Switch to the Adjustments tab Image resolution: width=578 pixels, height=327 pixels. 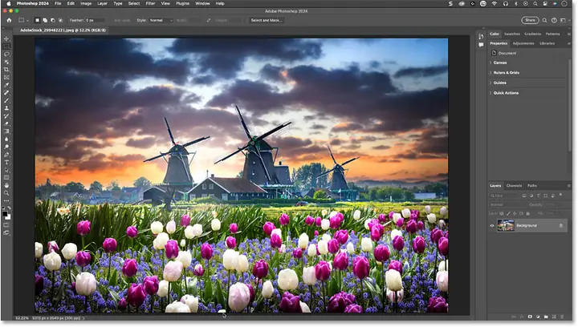(523, 43)
